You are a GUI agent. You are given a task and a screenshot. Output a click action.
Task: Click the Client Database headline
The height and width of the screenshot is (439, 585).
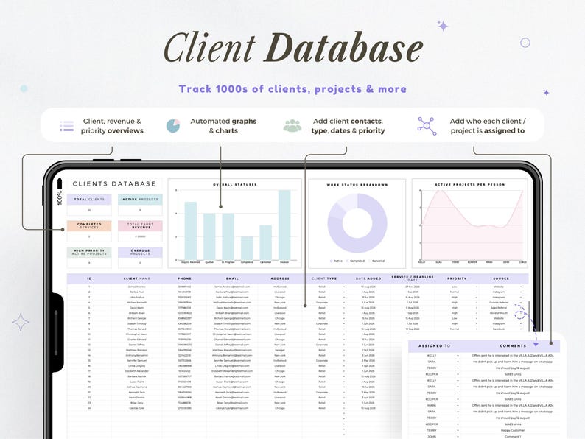[x=293, y=48]
